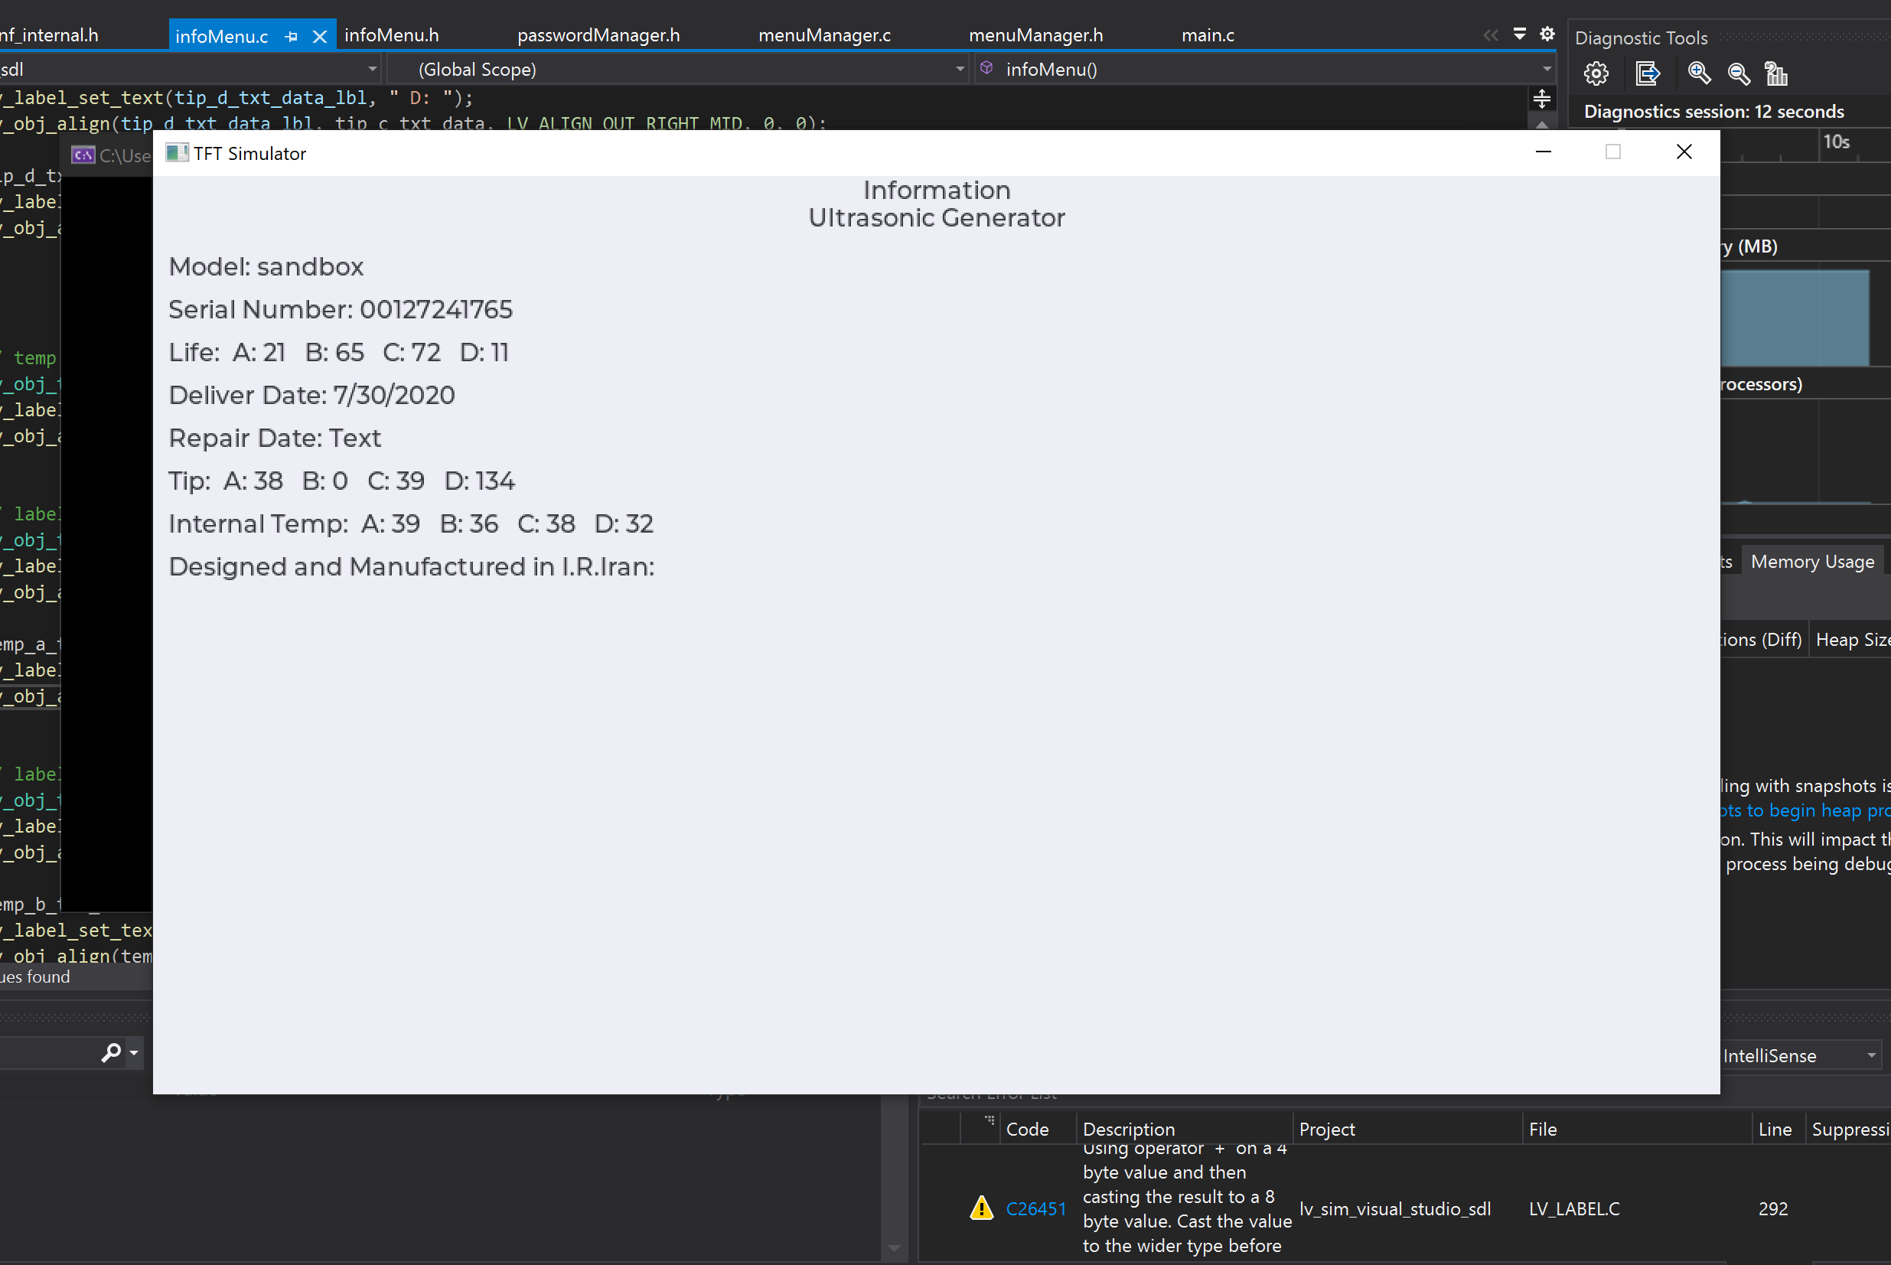Viewport: 1891px width, 1265px height.
Task: Expand the IntelliSense filter dropdown
Action: 1871,1055
